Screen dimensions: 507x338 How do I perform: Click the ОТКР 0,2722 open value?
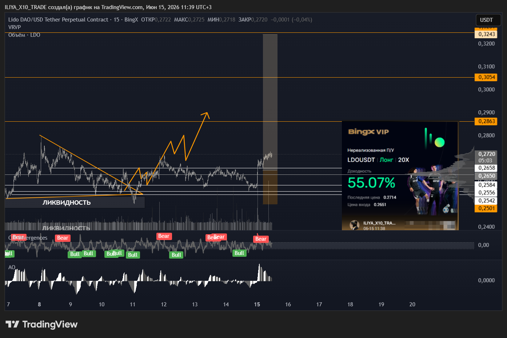(x=156, y=20)
